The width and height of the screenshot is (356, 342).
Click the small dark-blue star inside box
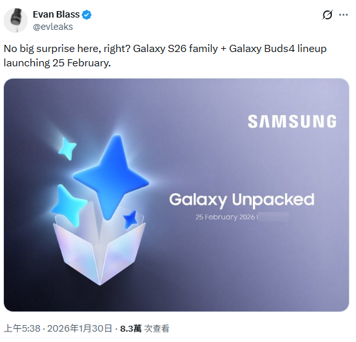[130, 219]
